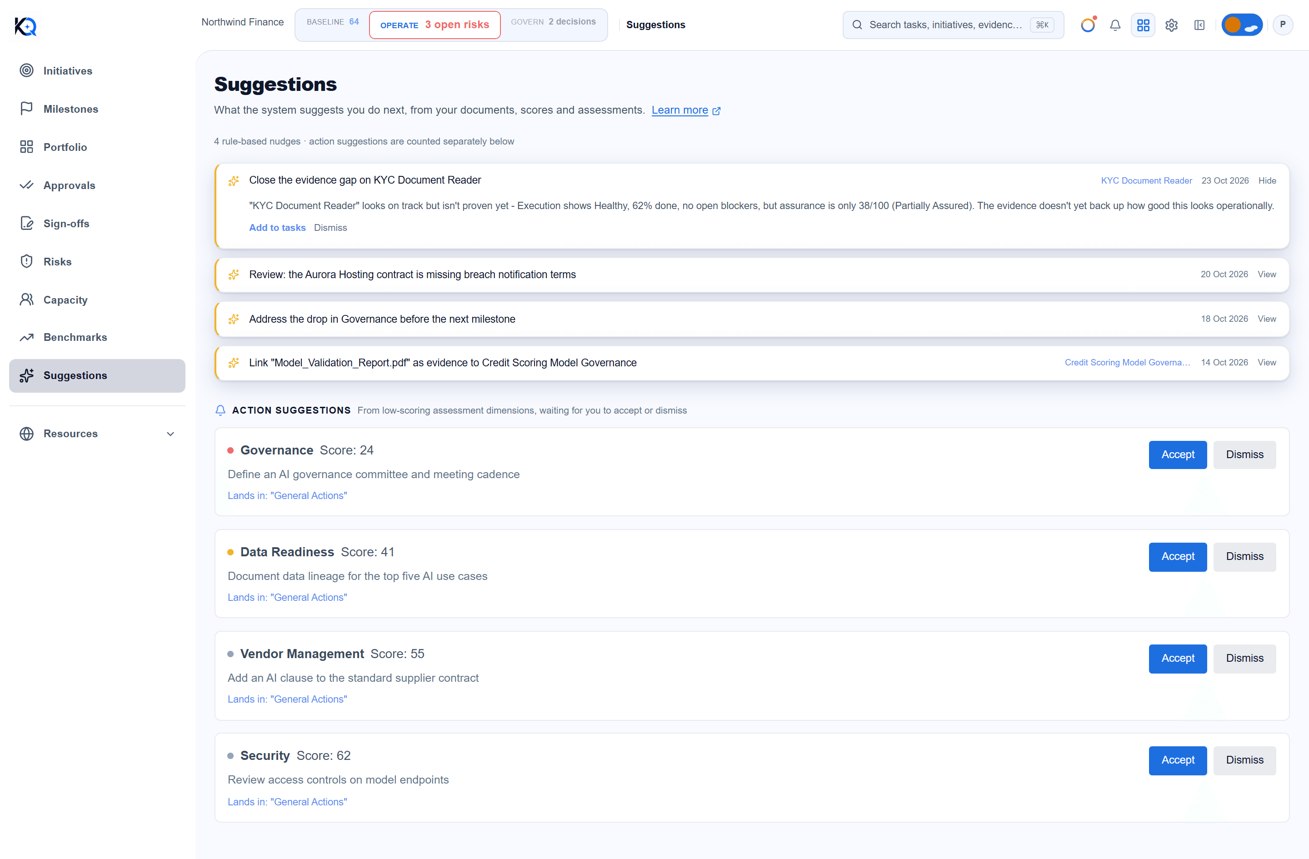Dismiss the KYC Document Reader nudge
Viewport: 1309px width, 859px height.
pyautogui.click(x=330, y=228)
